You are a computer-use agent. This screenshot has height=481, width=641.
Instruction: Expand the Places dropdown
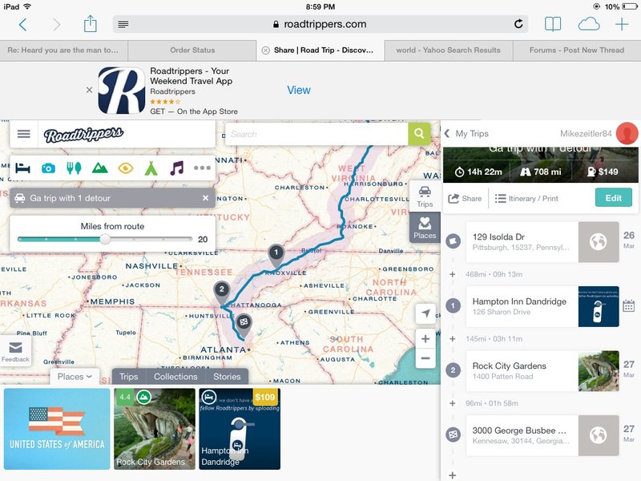coord(75,377)
